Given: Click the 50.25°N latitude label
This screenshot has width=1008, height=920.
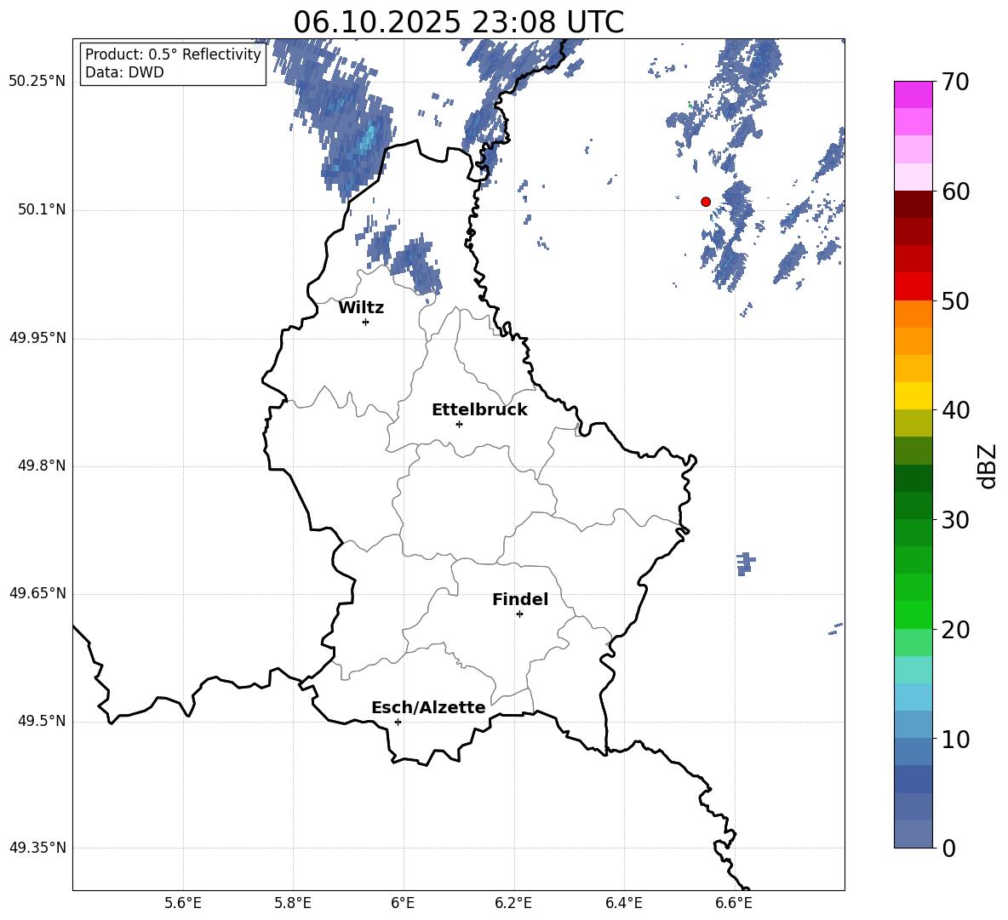Looking at the screenshot, I should [x=37, y=82].
